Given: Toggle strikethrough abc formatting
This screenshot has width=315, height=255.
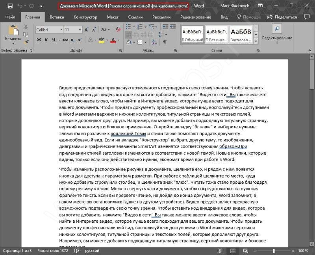Looking at the screenshot, I should click(x=65, y=40).
